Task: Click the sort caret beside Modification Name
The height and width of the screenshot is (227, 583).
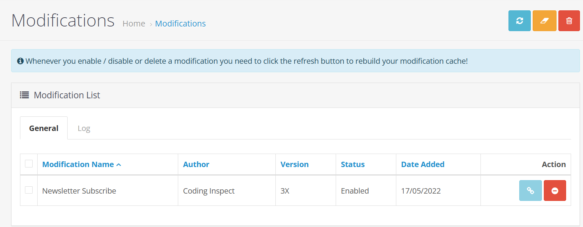Action: [119, 165]
